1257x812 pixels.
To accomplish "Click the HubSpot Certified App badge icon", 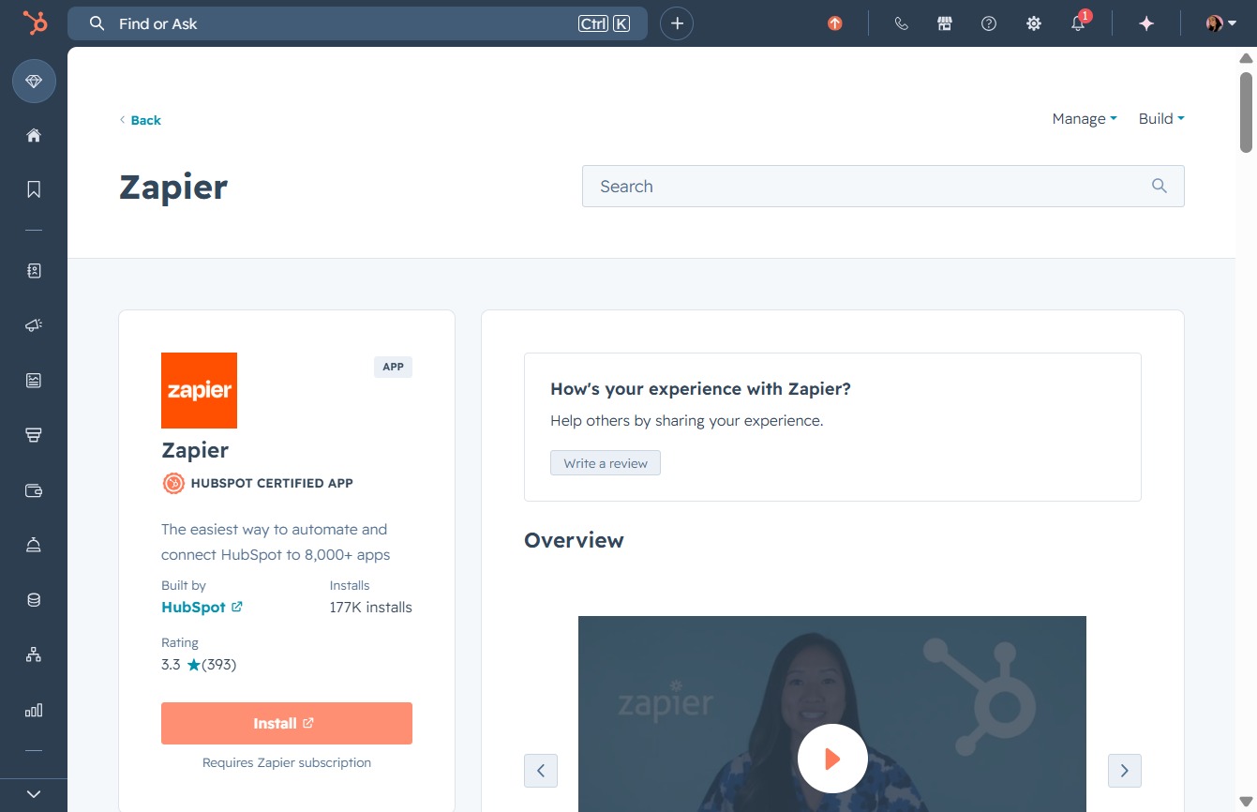I will 173,484.
